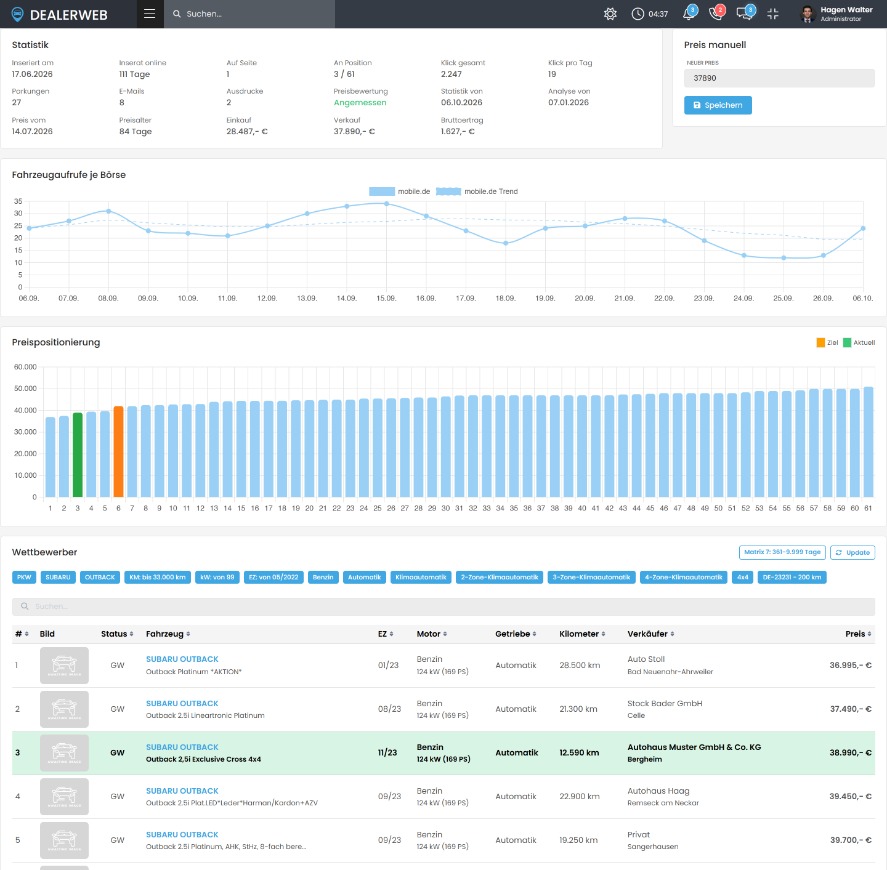Click the green Aktuell legend swatch

[x=848, y=342]
